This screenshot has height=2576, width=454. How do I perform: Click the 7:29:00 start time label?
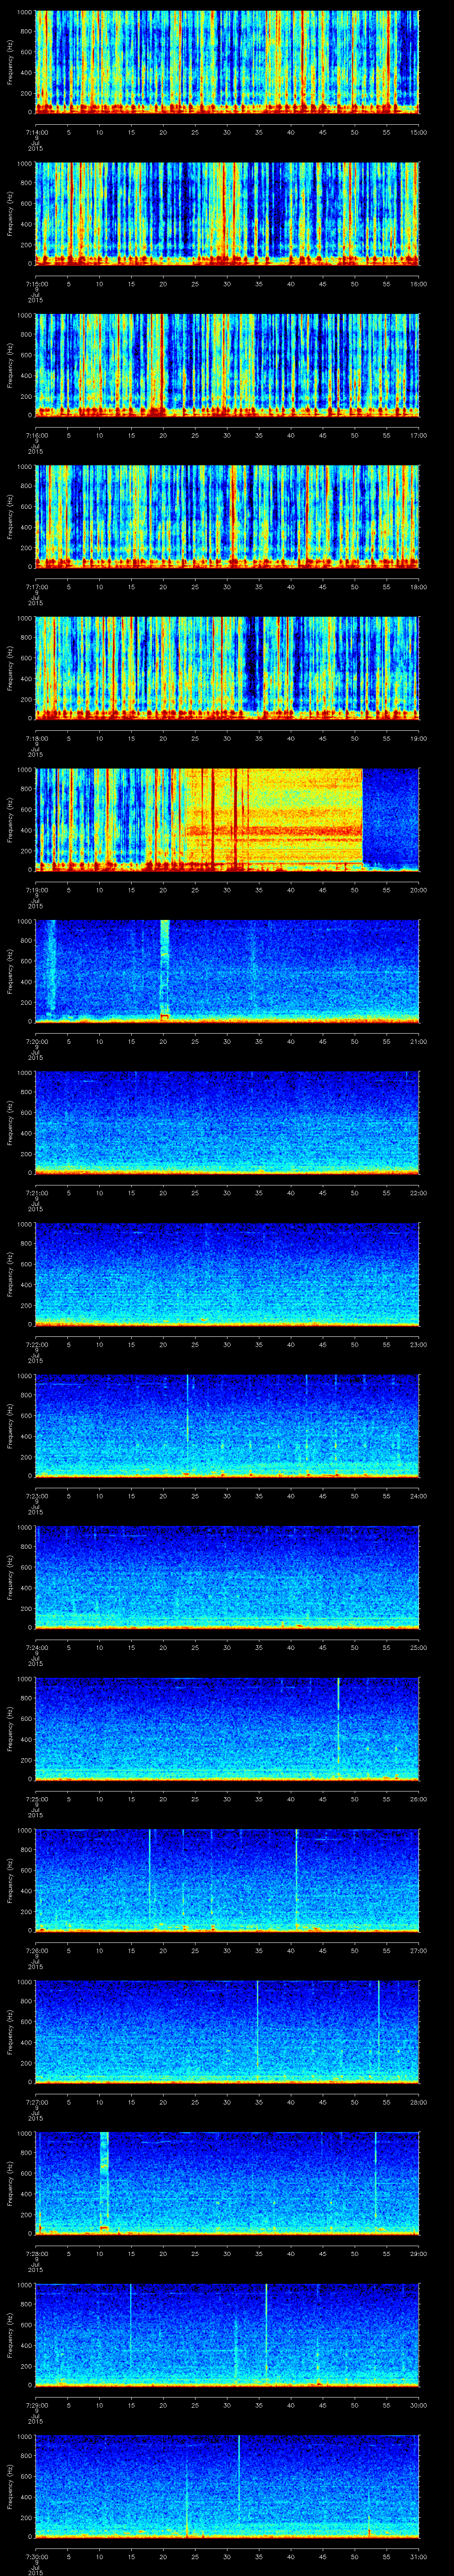[36, 2405]
